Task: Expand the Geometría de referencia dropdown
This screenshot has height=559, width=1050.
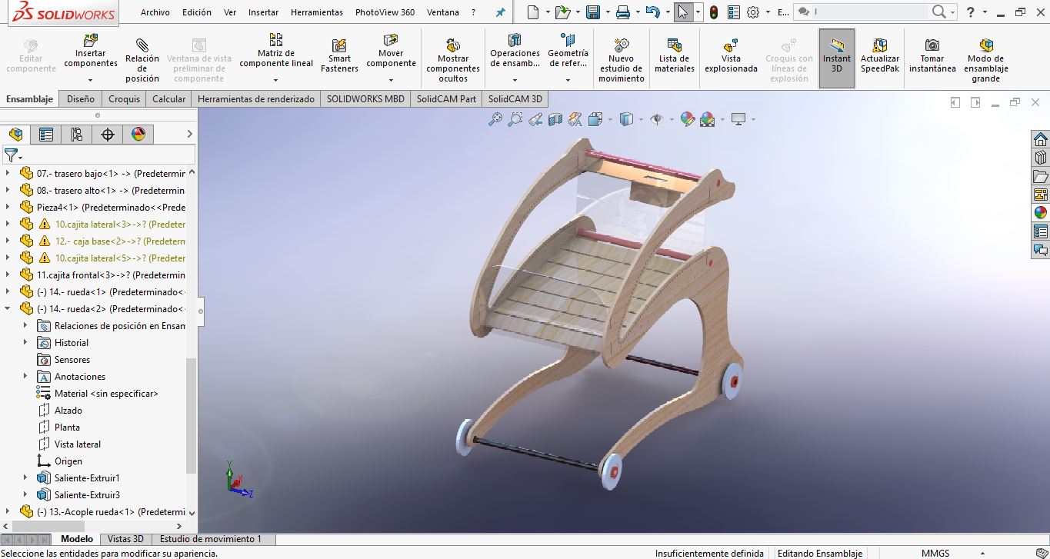Action: pos(568,79)
